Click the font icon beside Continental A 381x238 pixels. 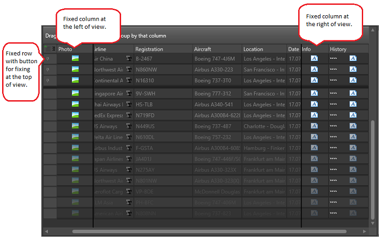[129, 81]
